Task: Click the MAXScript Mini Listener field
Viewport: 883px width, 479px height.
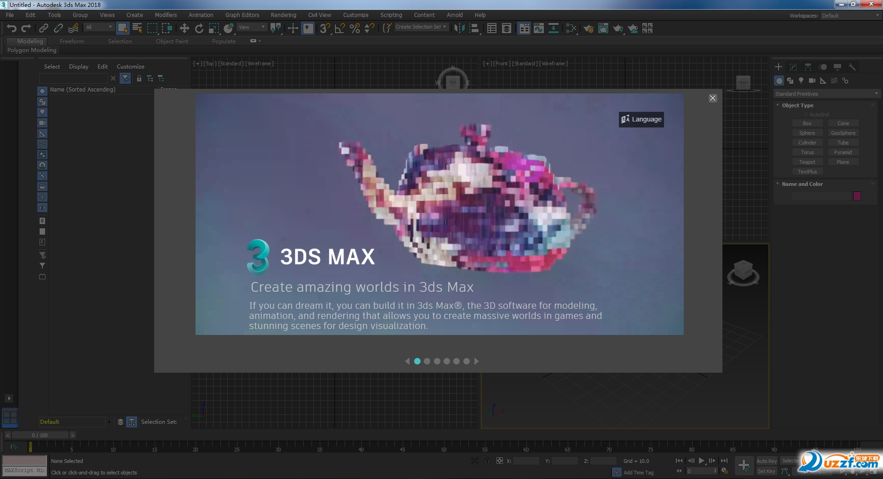Action: [25, 471]
